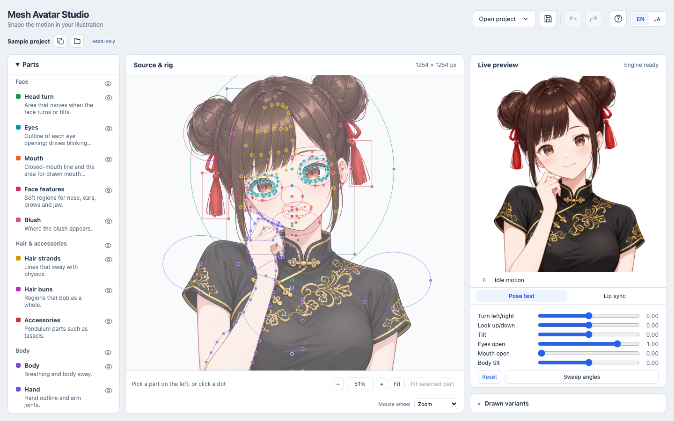This screenshot has height=421, width=674.
Task: Hide the Hair strands part
Action: pyautogui.click(x=109, y=260)
